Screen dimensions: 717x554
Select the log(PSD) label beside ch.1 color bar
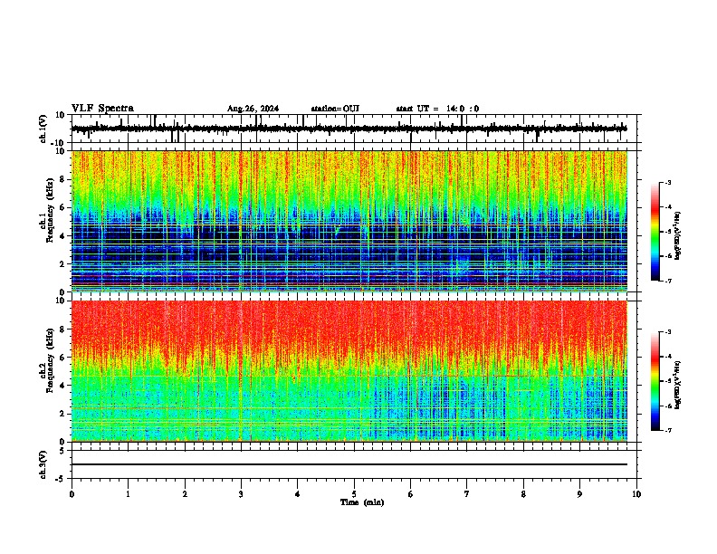[678, 235]
